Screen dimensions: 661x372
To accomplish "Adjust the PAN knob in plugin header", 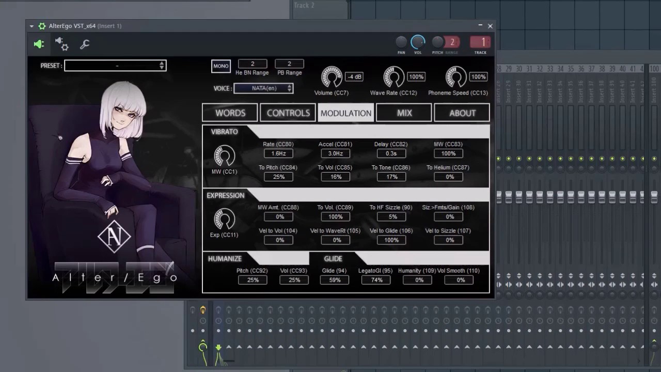I will (x=401, y=42).
